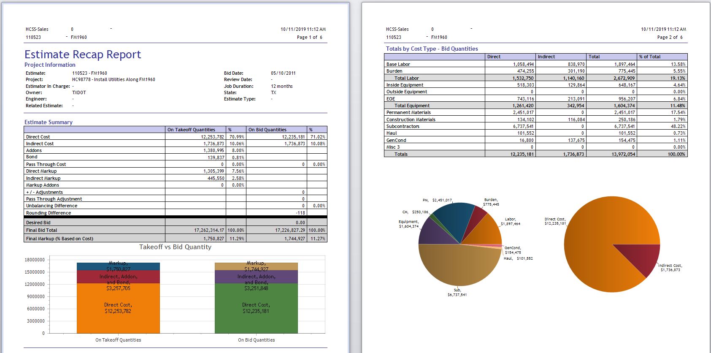Click "Page 2 of 6" text
The image size is (711, 353).
tap(670, 37)
